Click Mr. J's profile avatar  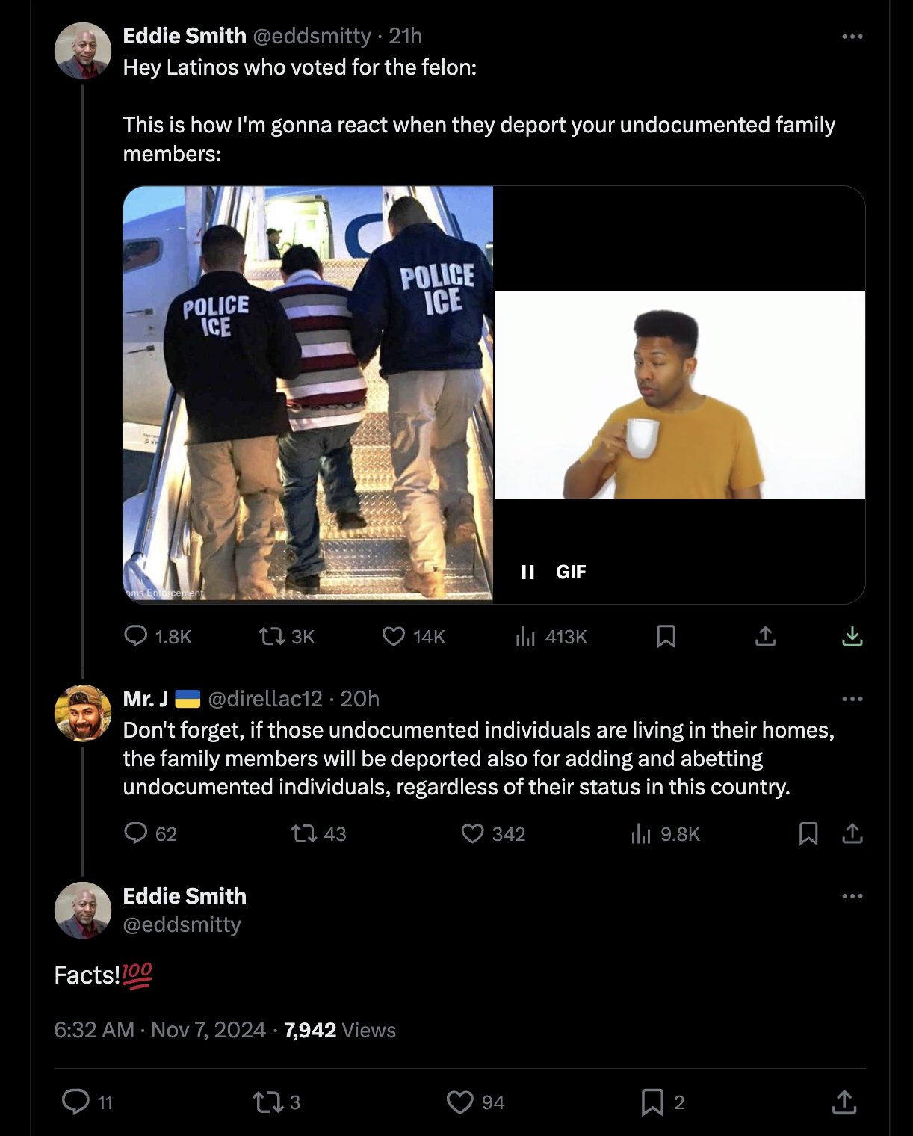point(83,713)
